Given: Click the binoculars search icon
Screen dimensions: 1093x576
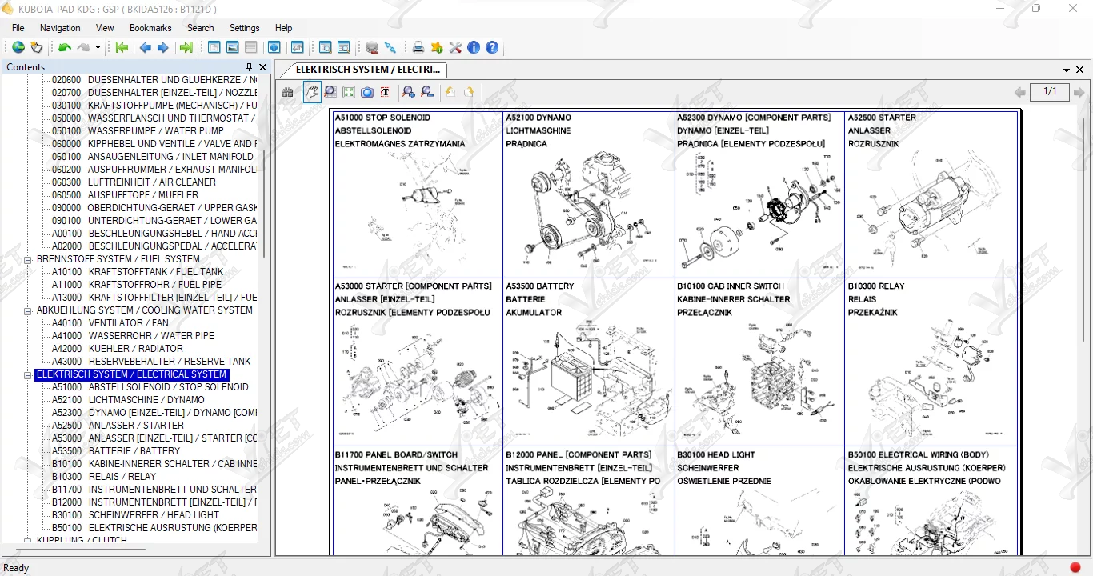Looking at the screenshot, I should pyautogui.click(x=287, y=93).
